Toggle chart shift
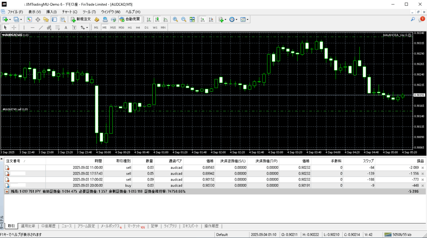 tap(211, 19)
